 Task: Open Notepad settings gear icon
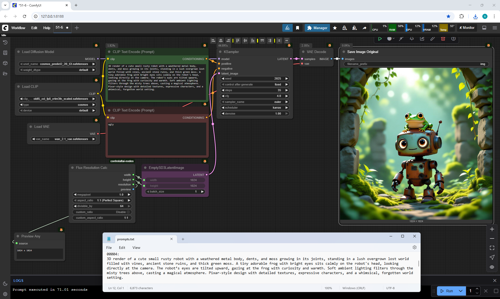coord(415,247)
